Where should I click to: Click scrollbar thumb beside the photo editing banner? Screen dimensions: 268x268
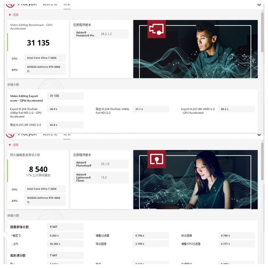[262, 161]
